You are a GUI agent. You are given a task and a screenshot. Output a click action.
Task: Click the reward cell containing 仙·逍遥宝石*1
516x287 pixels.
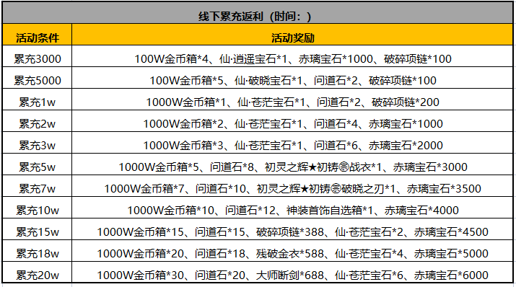(x=292, y=56)
